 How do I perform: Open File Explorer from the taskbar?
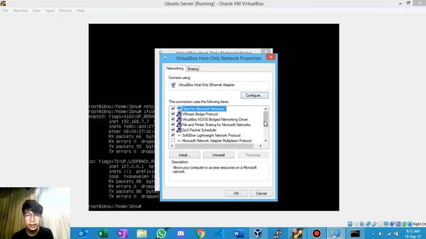[142, 233]
